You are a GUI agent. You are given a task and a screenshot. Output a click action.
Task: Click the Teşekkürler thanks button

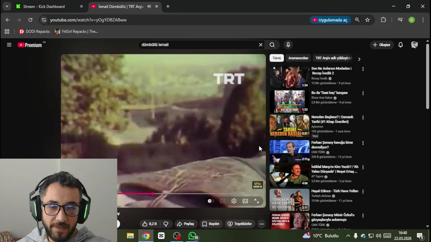coord(240,224)
